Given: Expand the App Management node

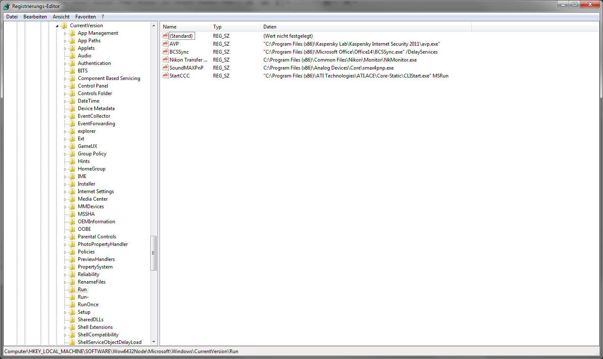Looking at the screenshot, I should pos(65,34).
